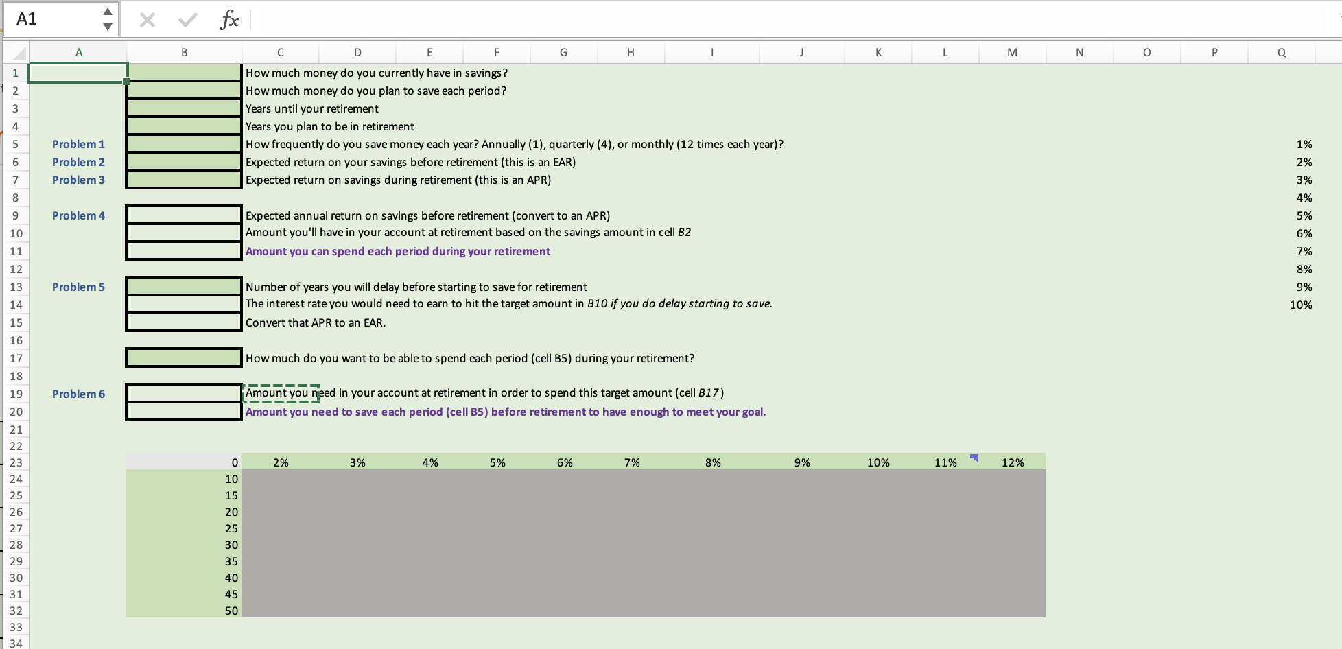Click the delay years input cell B13

coord(183,286)
